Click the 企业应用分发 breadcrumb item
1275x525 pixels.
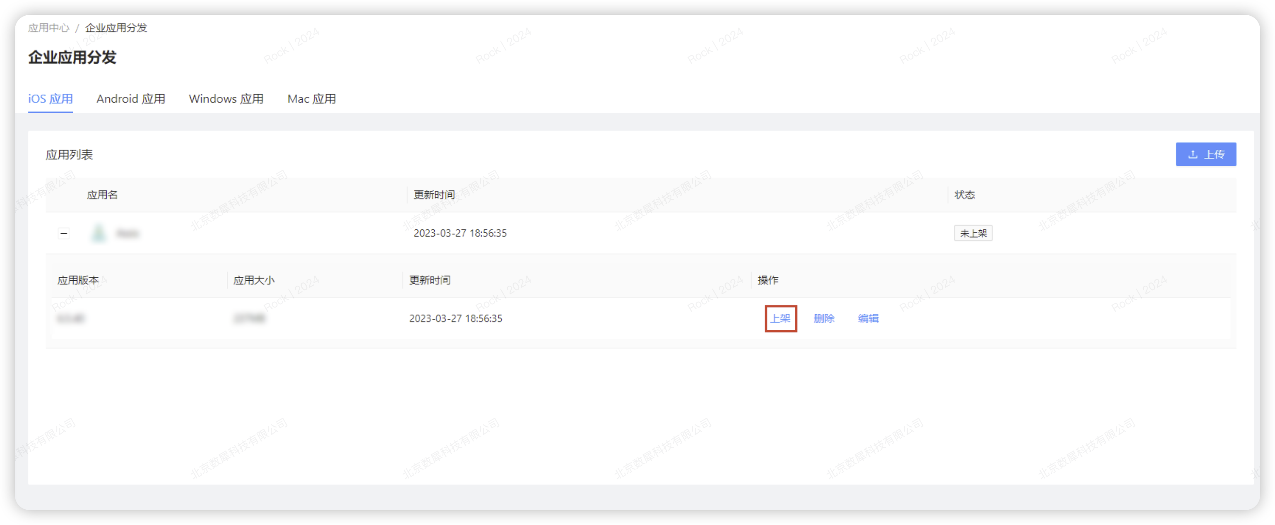click(116, 28)
